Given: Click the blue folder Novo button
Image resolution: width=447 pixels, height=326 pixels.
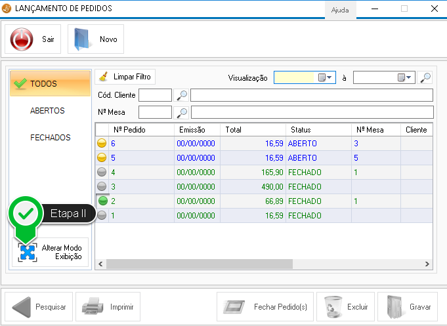Looking at the screenshot, I should [x=95, y=39].
